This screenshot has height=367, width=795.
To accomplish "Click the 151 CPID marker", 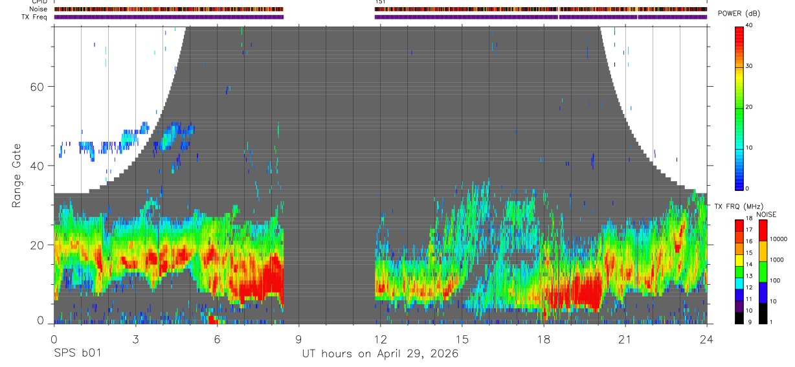I will pos(380,2).
